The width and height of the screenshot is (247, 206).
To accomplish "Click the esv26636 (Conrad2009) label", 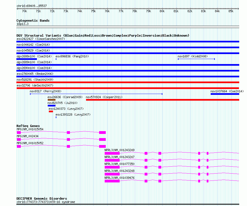I will pyautogui.click(x=65, y=97).
